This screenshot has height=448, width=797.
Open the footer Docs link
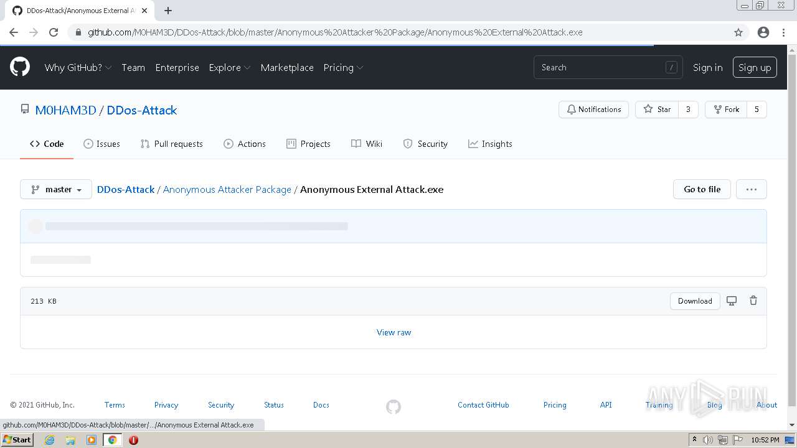pos(321,404)
